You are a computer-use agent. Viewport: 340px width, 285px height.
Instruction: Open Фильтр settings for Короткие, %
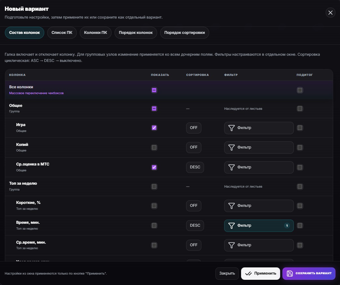259,206
